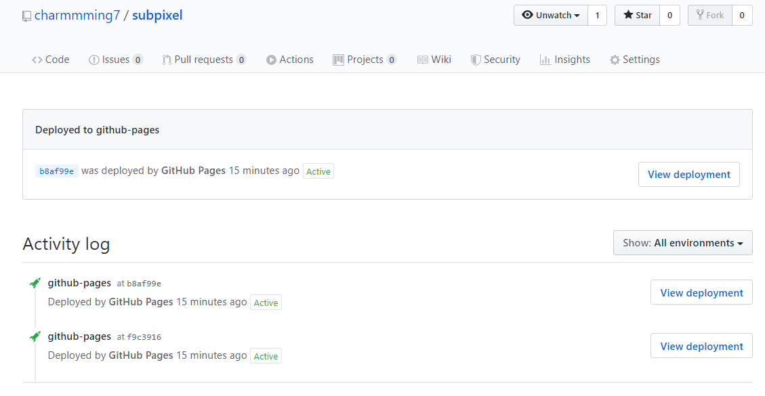The width and height of the screenshot is (765, 396).
Task: Click the Pull requests merge icon
Action: pos(166,60)
